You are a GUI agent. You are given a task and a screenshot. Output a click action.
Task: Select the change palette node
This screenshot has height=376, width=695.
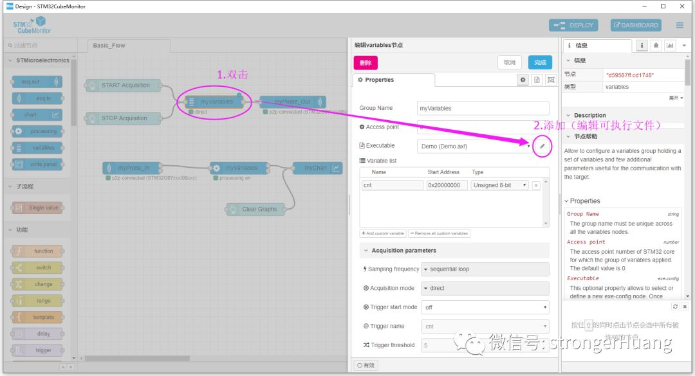pyautogui.click(x=37, y=284)
